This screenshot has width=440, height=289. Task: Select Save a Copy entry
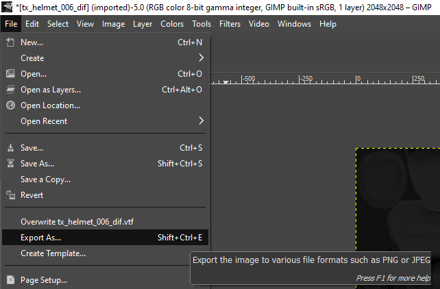click(46, 179)
